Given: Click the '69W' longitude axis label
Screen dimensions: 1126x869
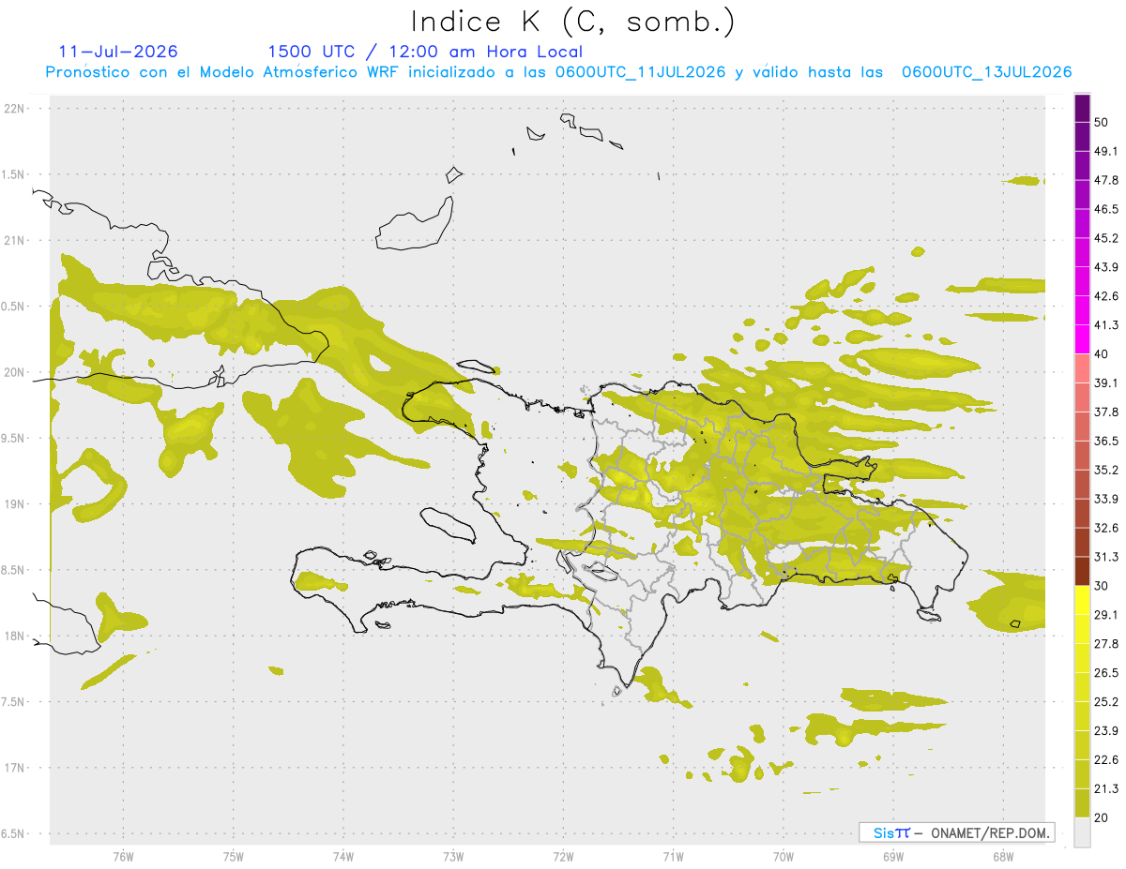Looking at the screenshot, I should 893,857.
